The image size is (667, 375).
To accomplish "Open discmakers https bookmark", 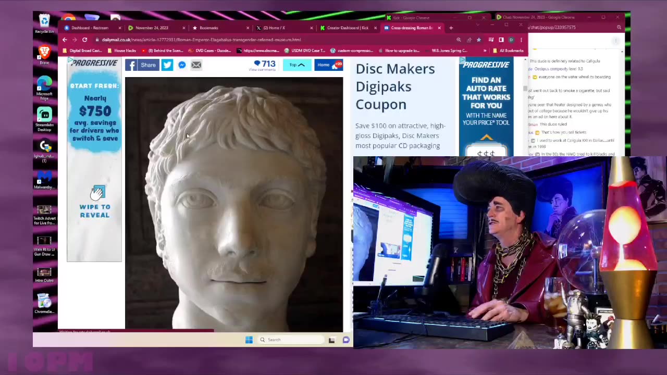I will click(258, 51).
